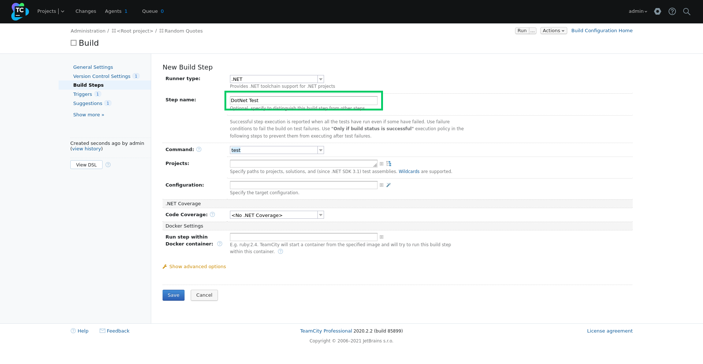
Task: Open the help question-mark icon in header
Action: (x=672, y=11)
